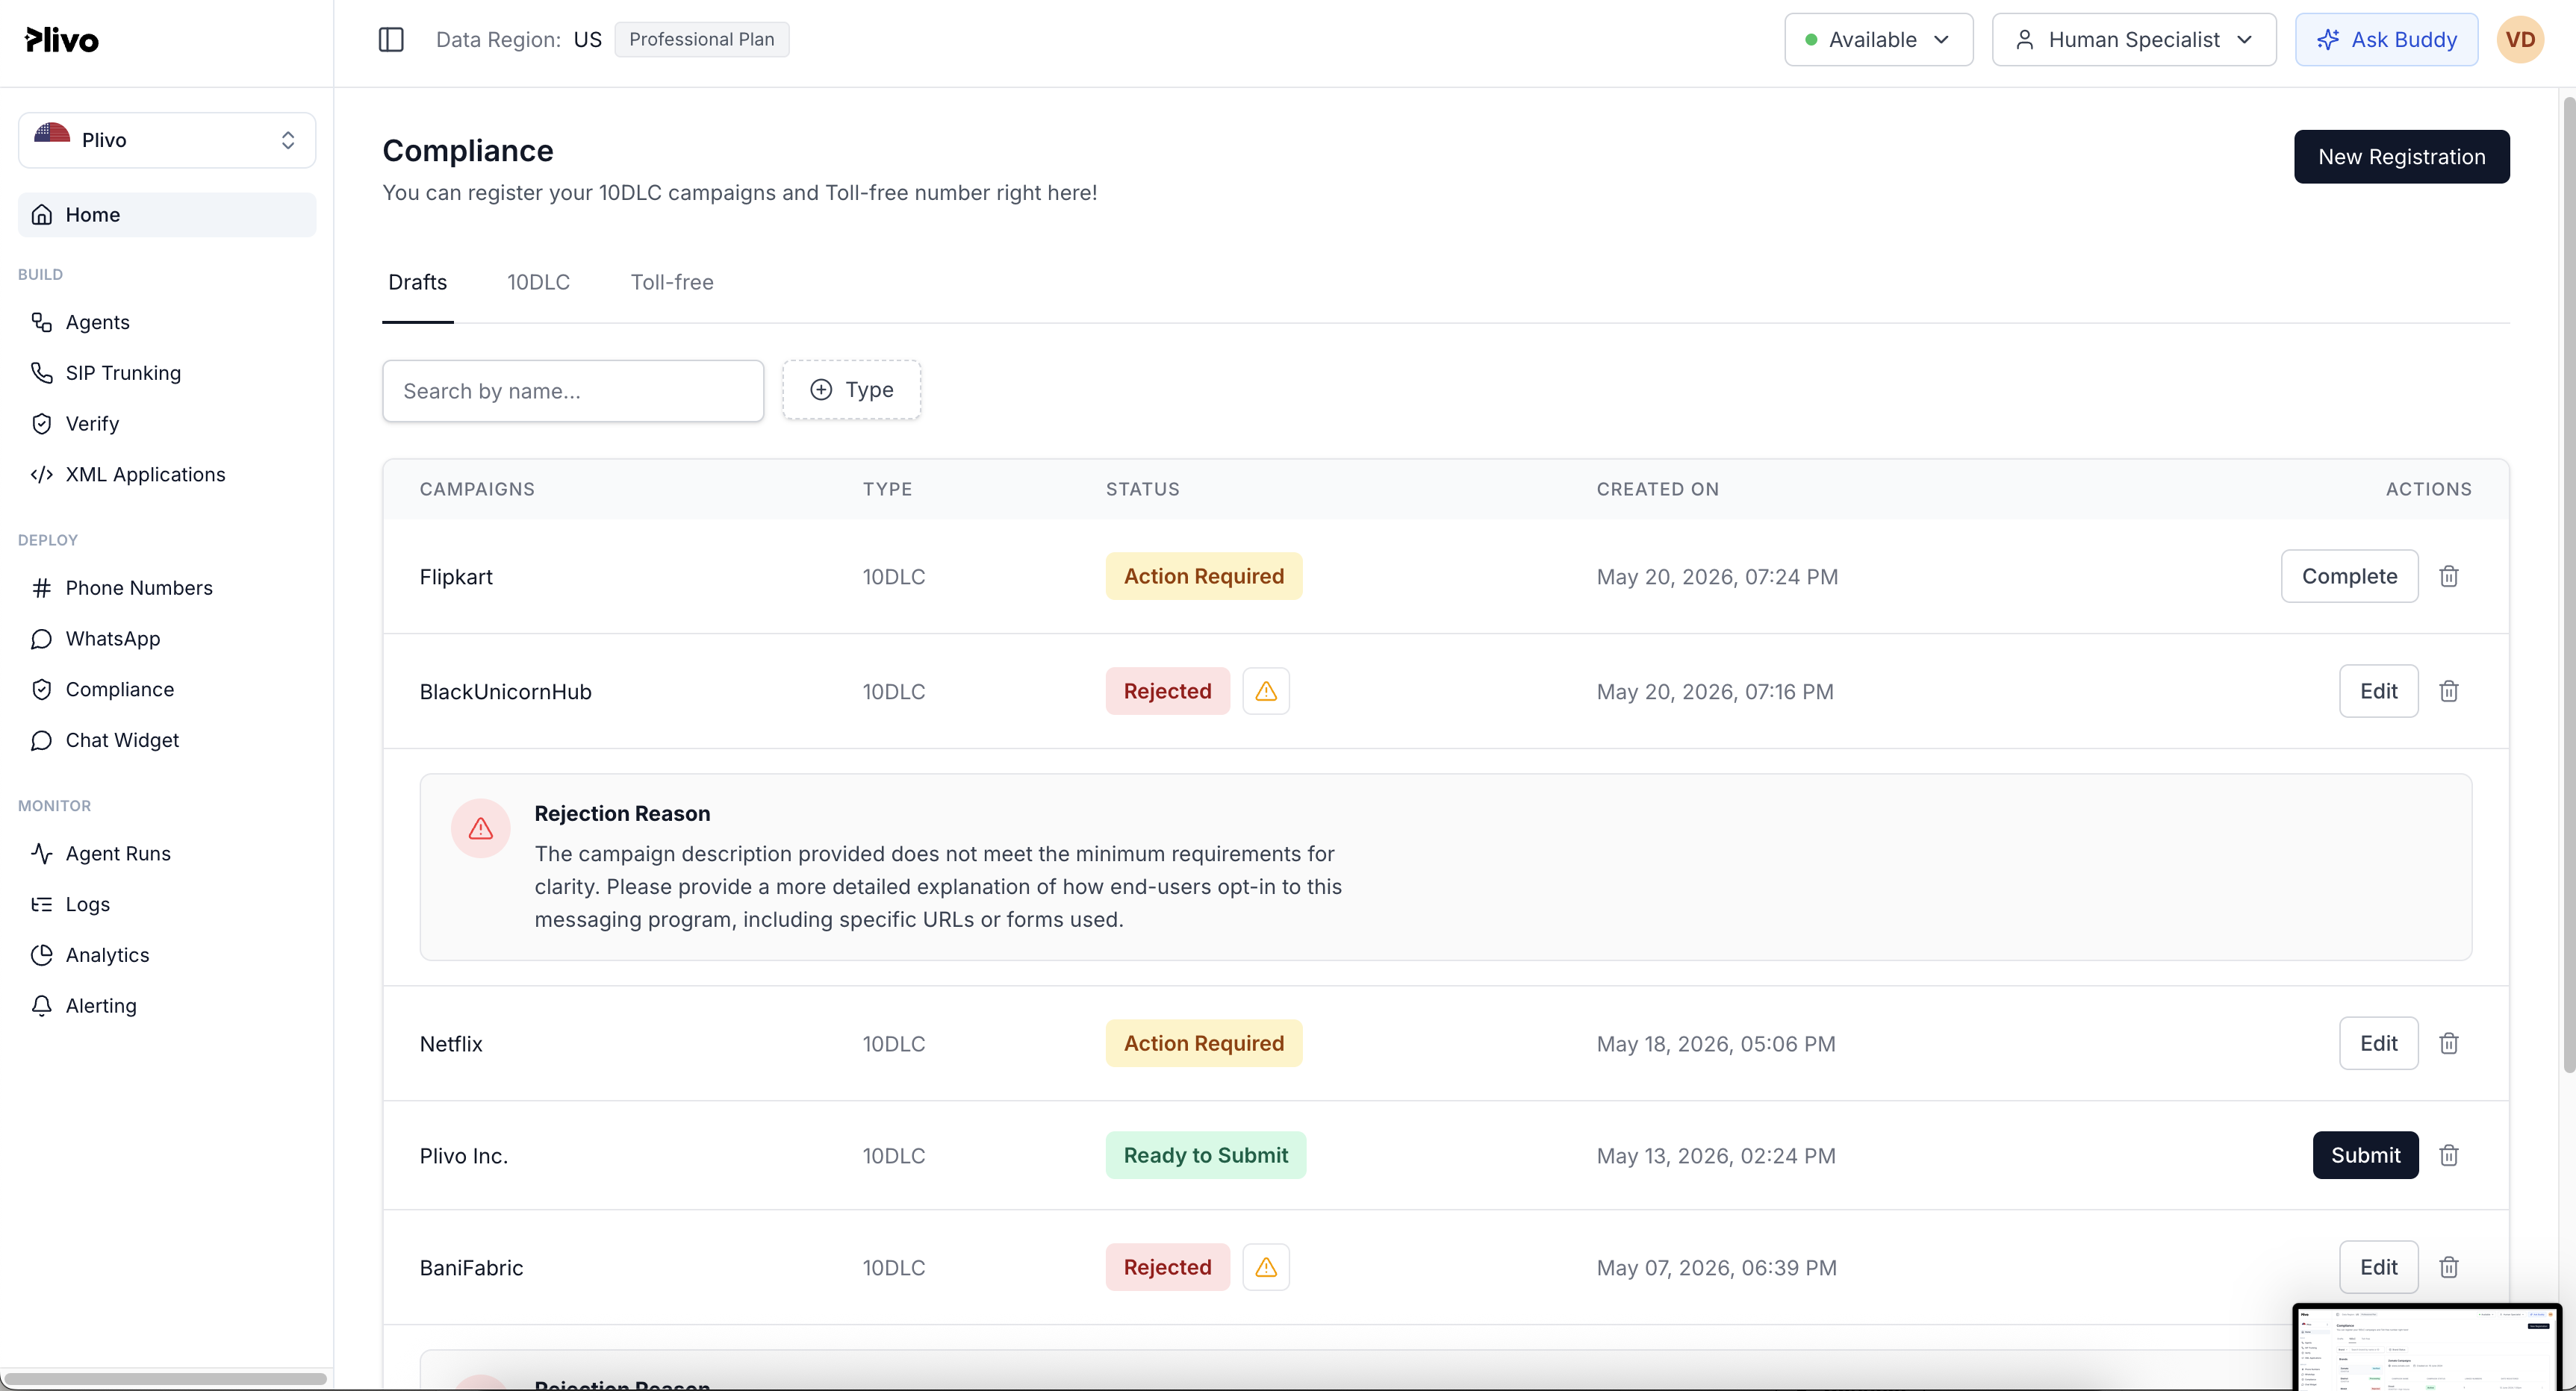The image size is (2576, 1391).
Task: Open Alerting page
Action: point(167,1006)
